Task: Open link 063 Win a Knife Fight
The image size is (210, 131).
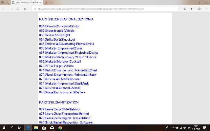Action: click(x=54, y=35)
